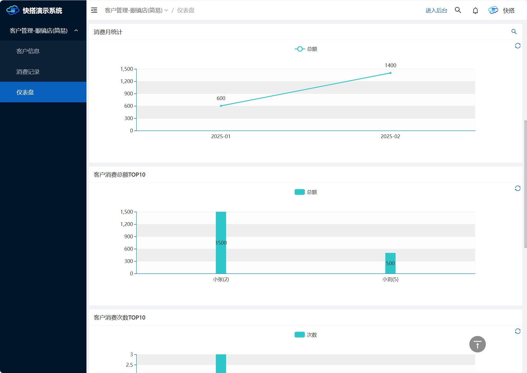Screen dimensions: 527x373
Task: Click the 客户消费次数TOP10 panel title
Action: coord(119,318)
